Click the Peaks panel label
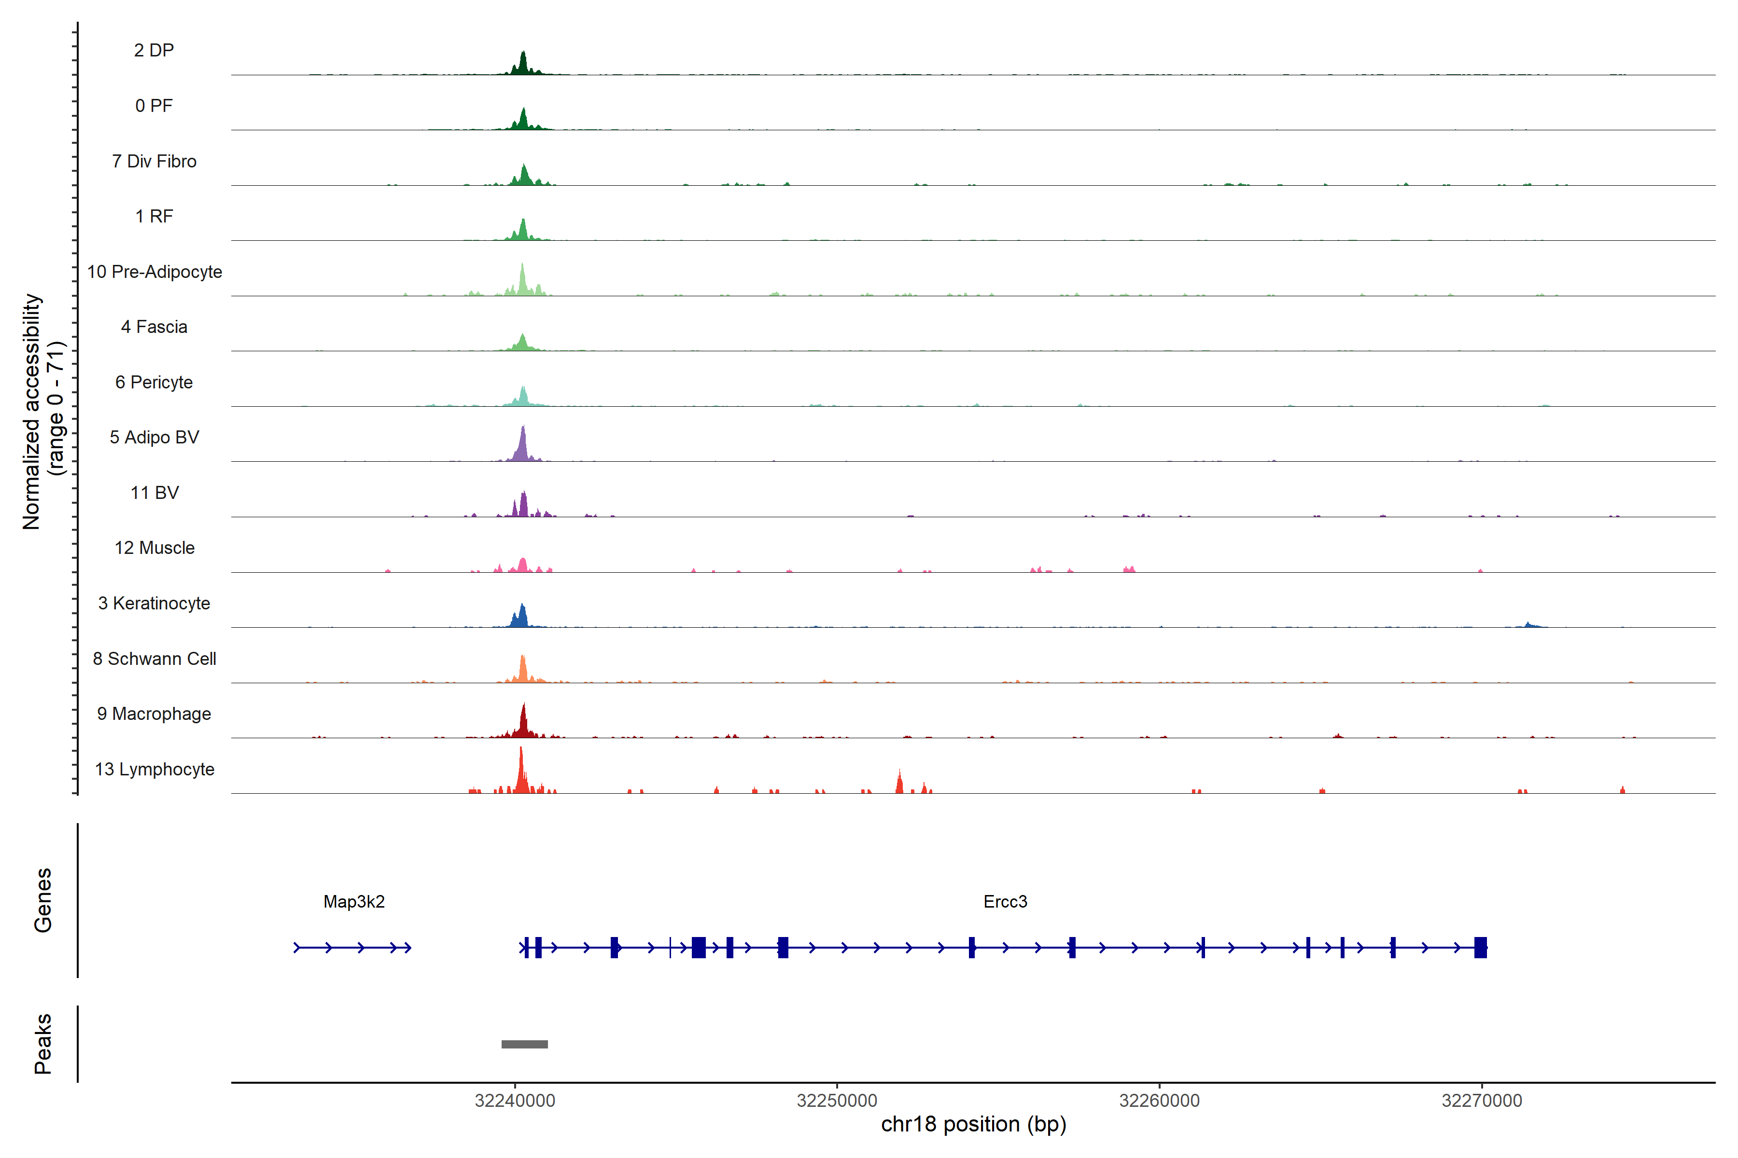The image size is (1738, 1158). (x=43, y=1043)
